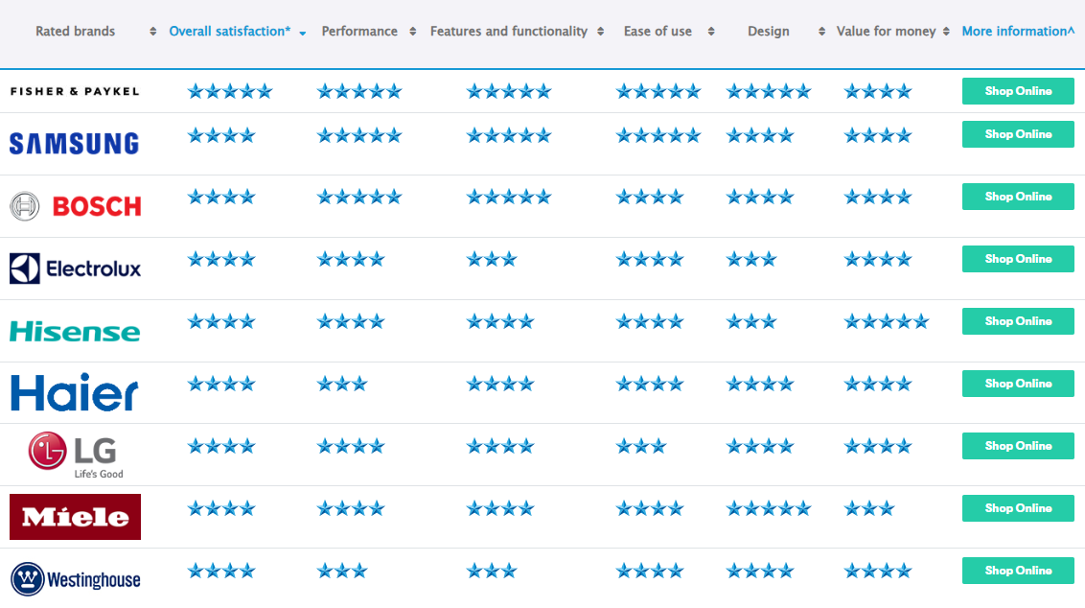This screenshot has height=608, width=1085.
Task: Click Westinghouse's features and functionality stars
Action: click(x=492, y=572)
